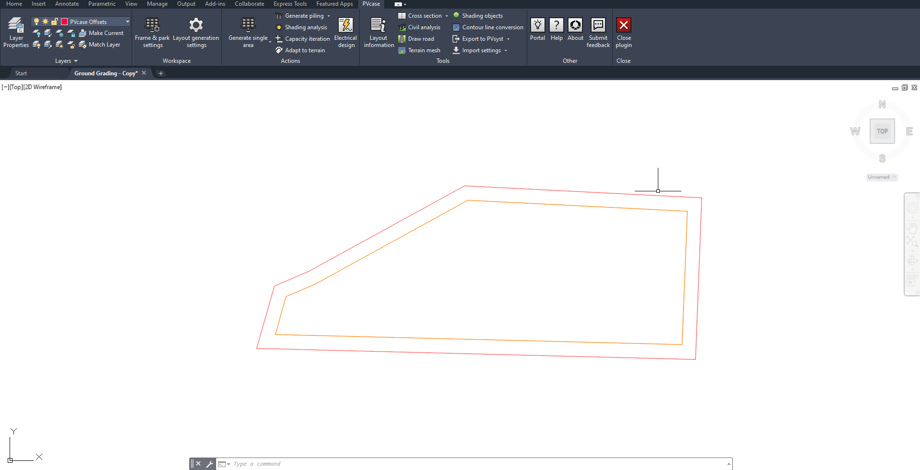Open the Express Tools ribbon tab
The image size is (920, 470).
(290, 4)
